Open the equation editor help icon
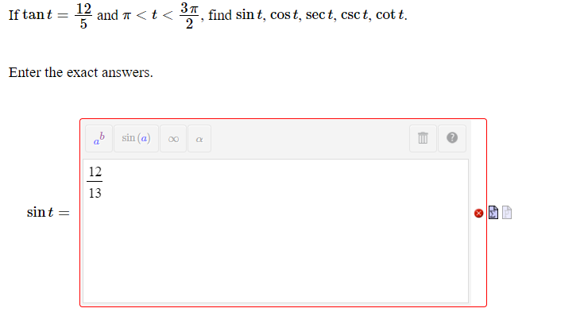Viewport: 584px width, 312px height. [452, 138]
